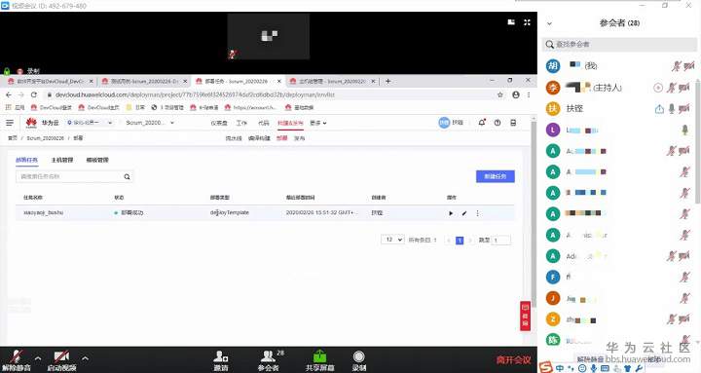The width and height of the screenshot is (701, 373).
Task: Go back in the browser
Action: pos(9,94)
